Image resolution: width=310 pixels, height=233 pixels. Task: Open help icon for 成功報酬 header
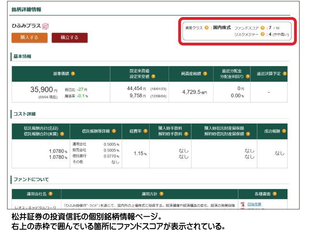(x=284, y=131)
